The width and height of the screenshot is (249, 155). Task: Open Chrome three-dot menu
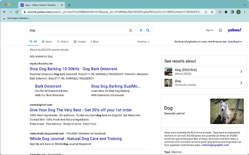coord(245,12)
